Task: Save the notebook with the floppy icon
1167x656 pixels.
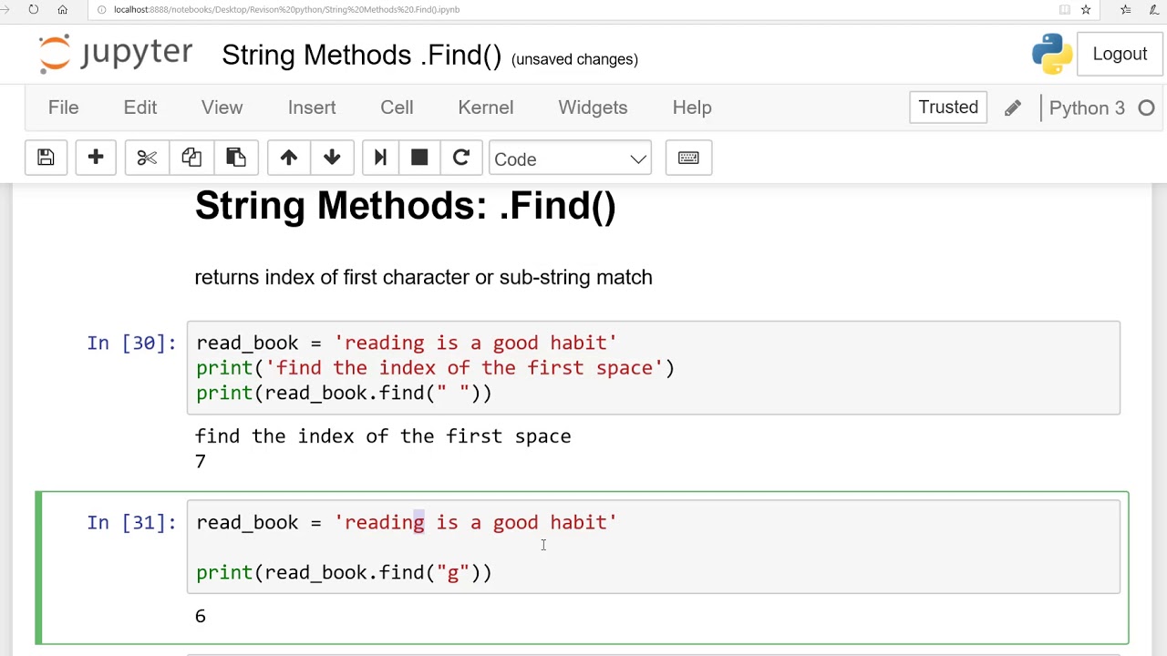Action: coord(46,159)
